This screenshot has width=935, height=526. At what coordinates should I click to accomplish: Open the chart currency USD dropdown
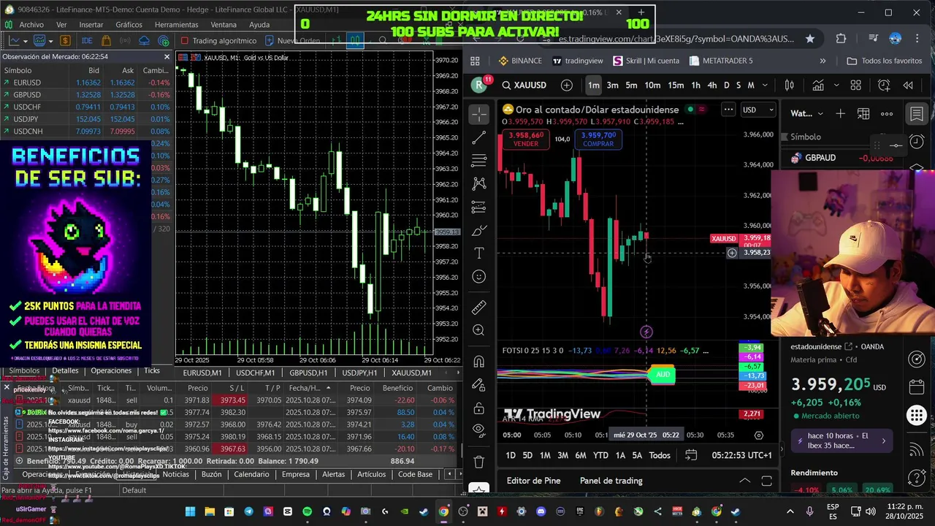point(758,110)
